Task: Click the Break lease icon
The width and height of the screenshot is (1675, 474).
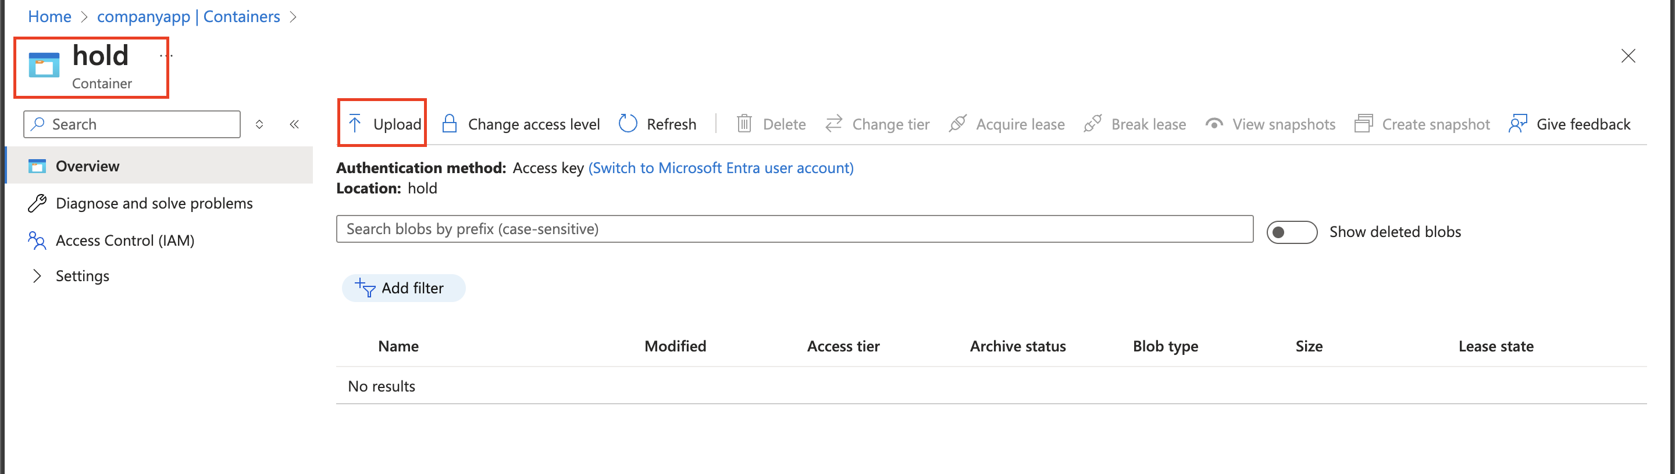Action: click(1092, 123)
